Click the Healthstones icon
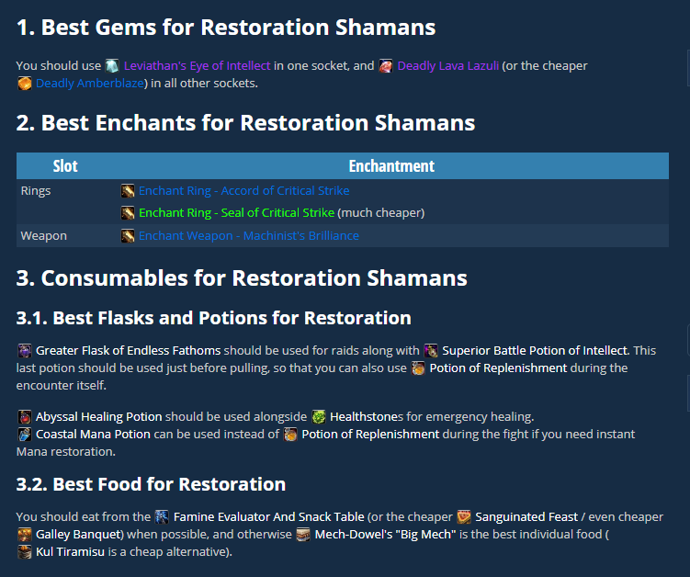This screenshot has height=577, width=690. [319, 417]
